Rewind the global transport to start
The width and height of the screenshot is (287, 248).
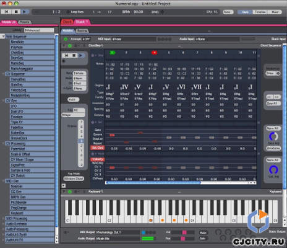tap(7, 12)
